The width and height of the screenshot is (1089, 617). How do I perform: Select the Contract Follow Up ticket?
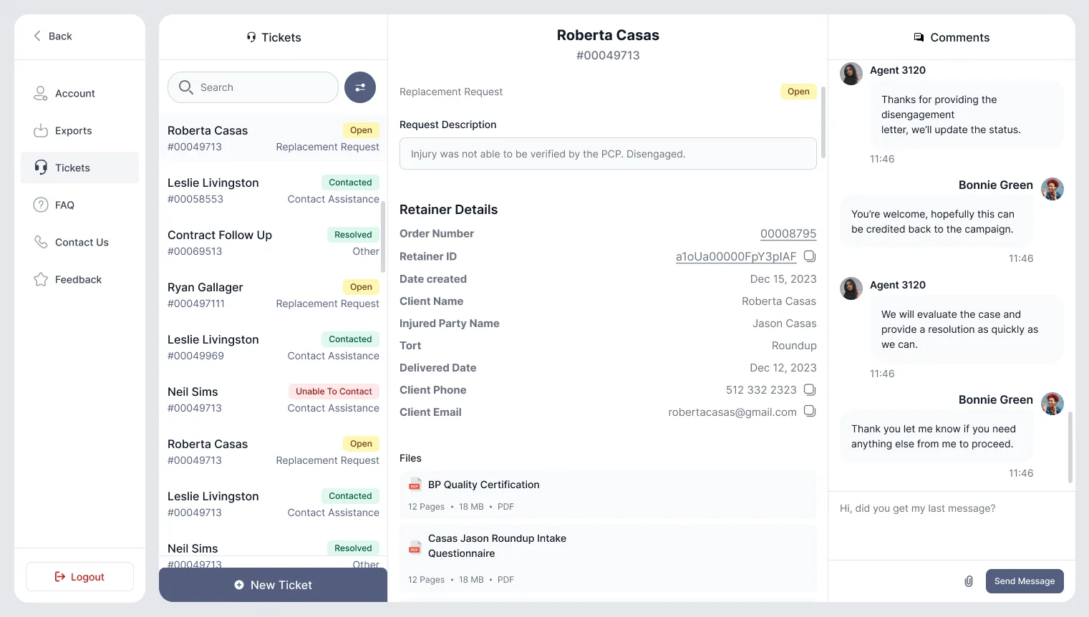[x=273, y=243]
